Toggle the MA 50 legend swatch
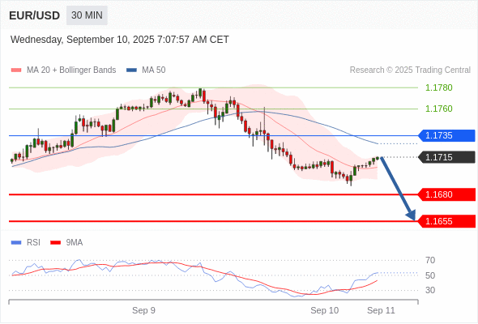 coord(131,70)
